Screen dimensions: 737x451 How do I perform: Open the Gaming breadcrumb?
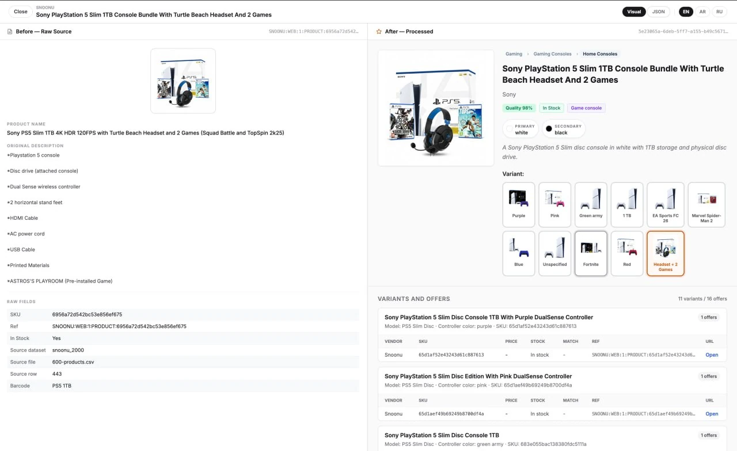(x=514, y=54)
